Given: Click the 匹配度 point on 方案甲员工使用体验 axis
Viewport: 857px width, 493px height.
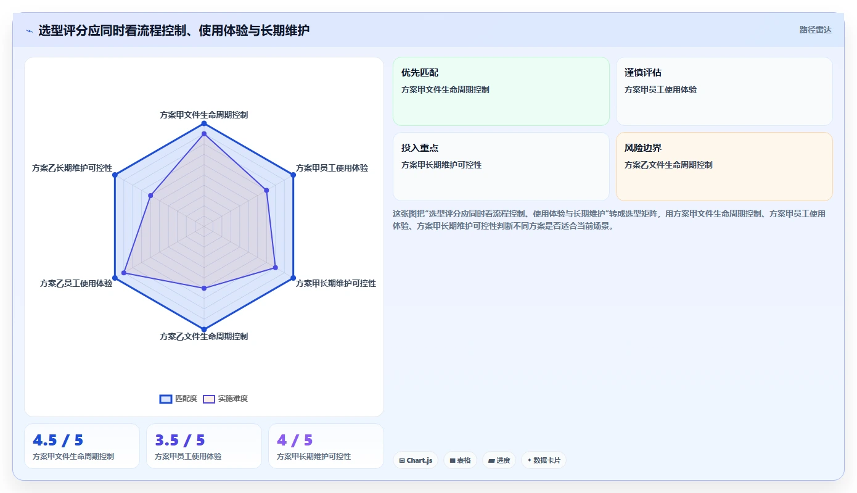Looking at the screenshot, I should [x=293, y=175].
